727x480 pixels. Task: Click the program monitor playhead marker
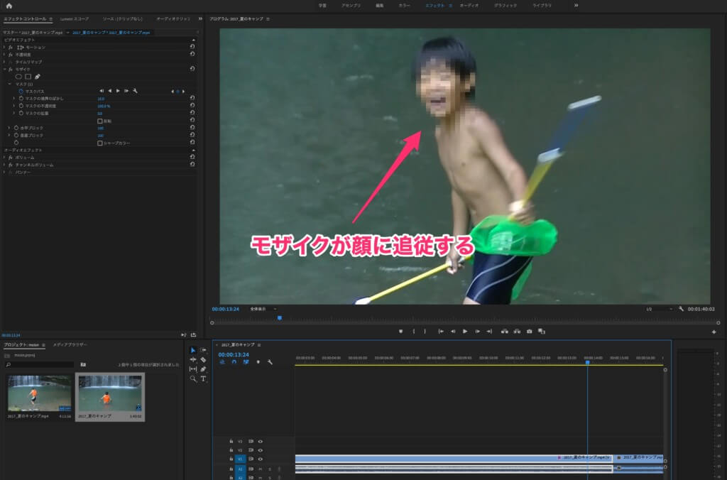pos(279,318)
